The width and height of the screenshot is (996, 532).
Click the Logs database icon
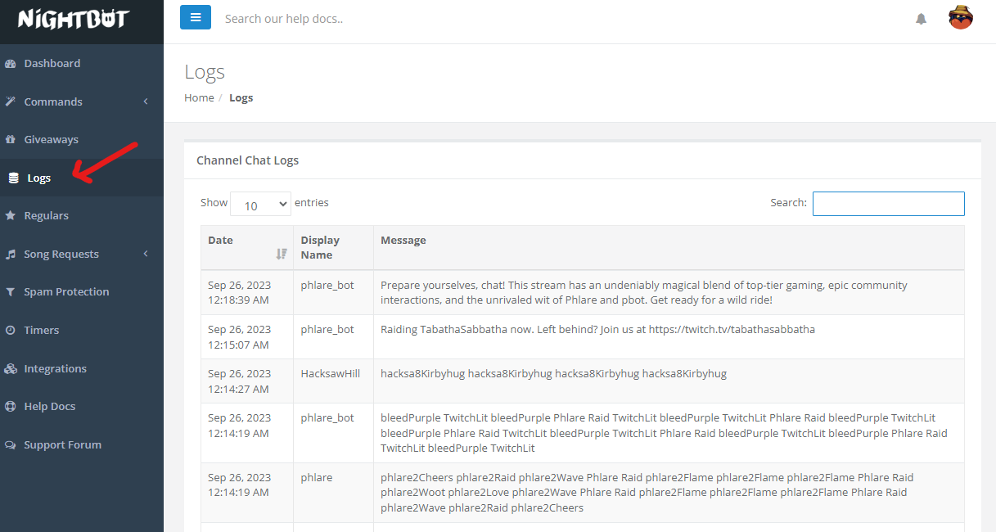click(14, 178)
